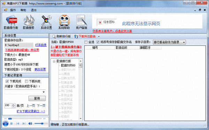209x130 pixels.
Task: Skip to the previous track
Action: (18, 123)
